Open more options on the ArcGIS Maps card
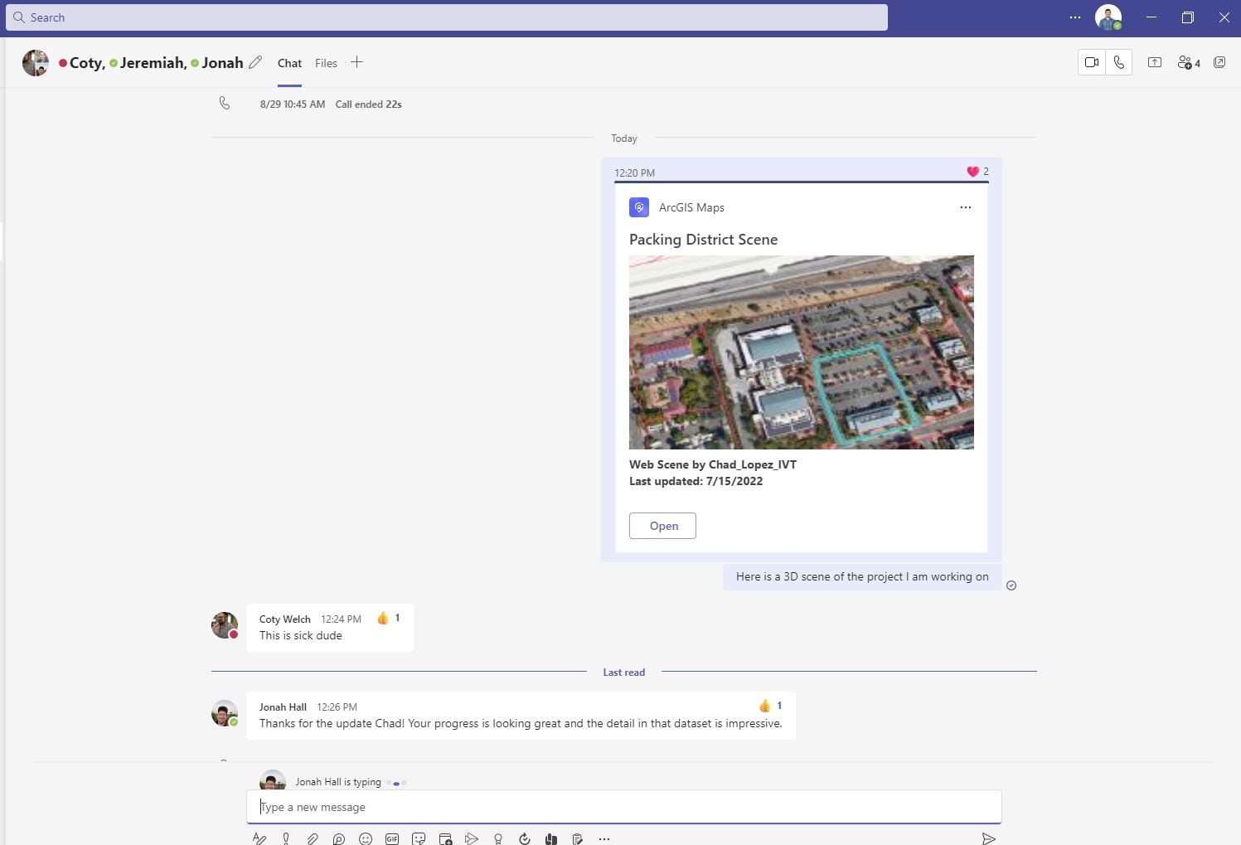 click(x=965, y=207)
